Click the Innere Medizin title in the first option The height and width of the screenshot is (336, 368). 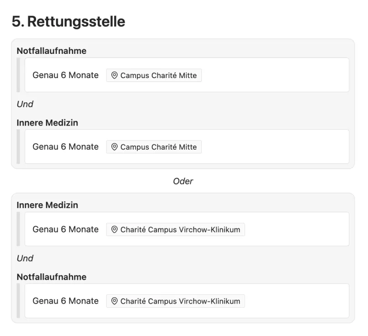(x=47, y=122)
